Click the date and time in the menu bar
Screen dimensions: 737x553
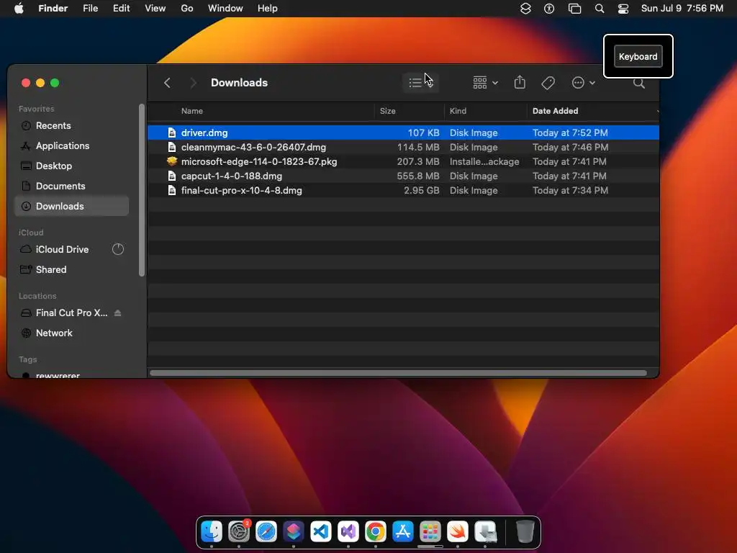[x=682, y=9]
